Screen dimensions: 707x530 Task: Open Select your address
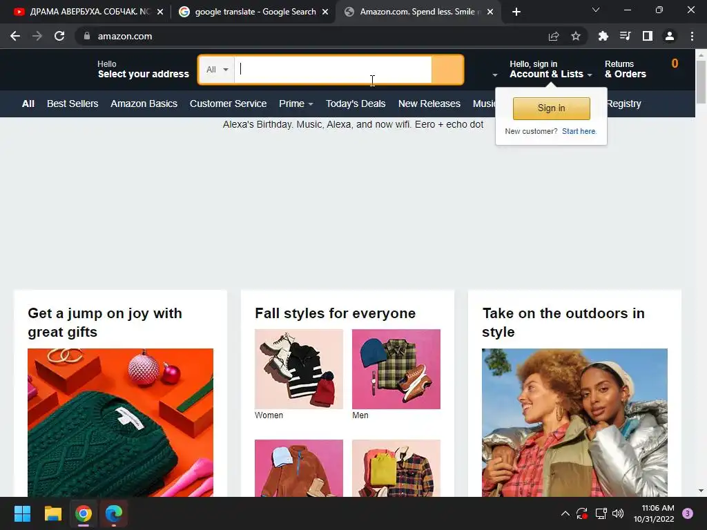pyautogui.click(x=143, y=70)
